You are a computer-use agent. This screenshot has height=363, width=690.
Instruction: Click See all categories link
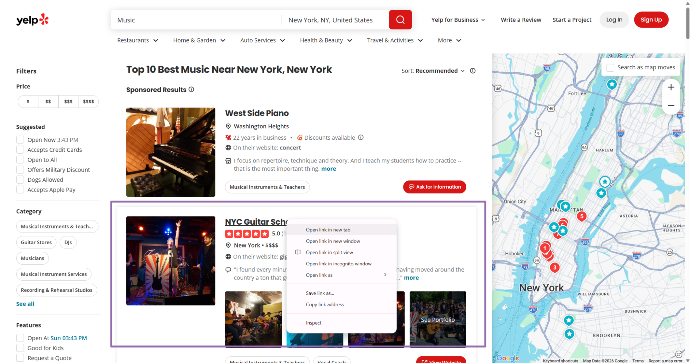(x=25, y=304)
